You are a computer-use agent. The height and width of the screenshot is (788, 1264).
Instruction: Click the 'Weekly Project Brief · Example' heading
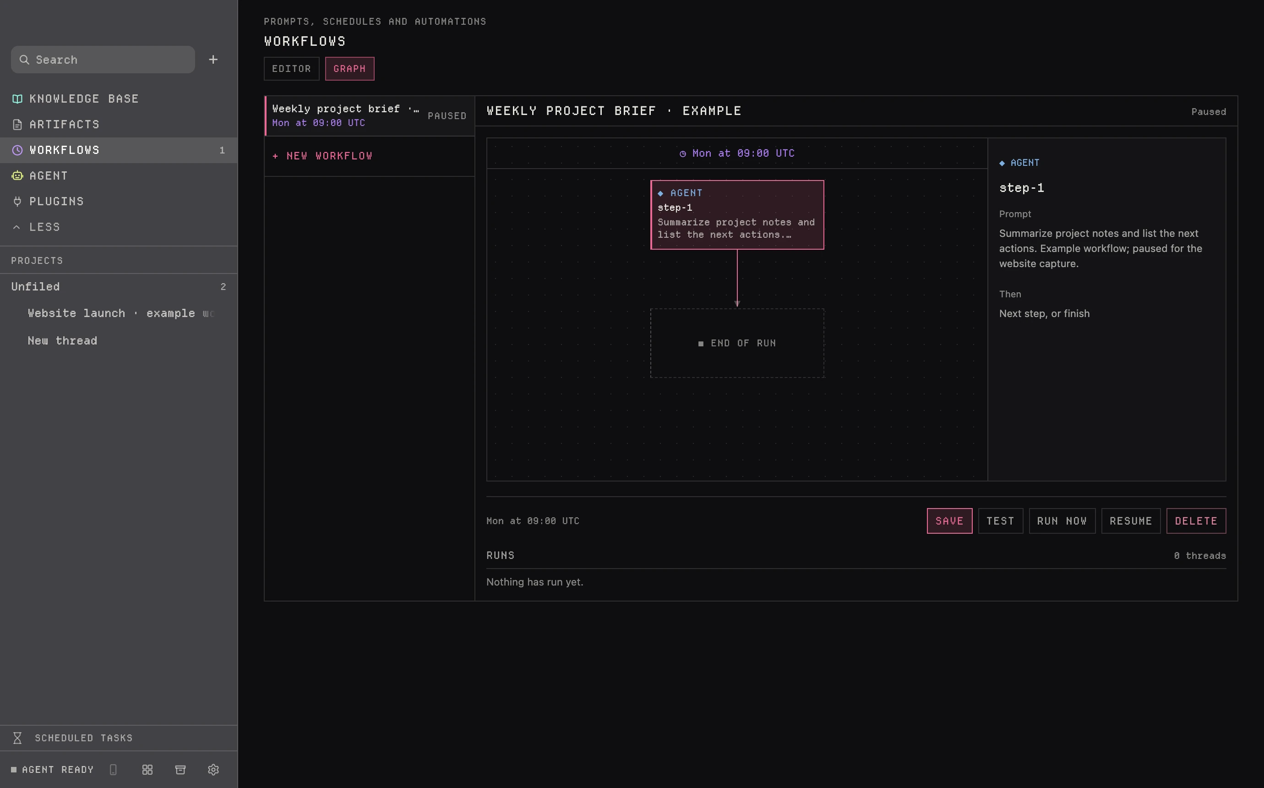click(x=614, y=110)
